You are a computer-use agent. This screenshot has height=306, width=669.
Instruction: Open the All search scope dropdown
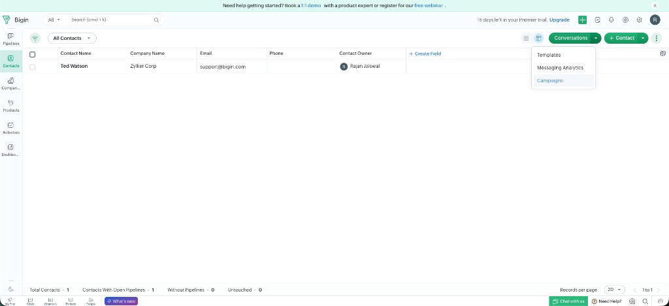tap(54, 20)
